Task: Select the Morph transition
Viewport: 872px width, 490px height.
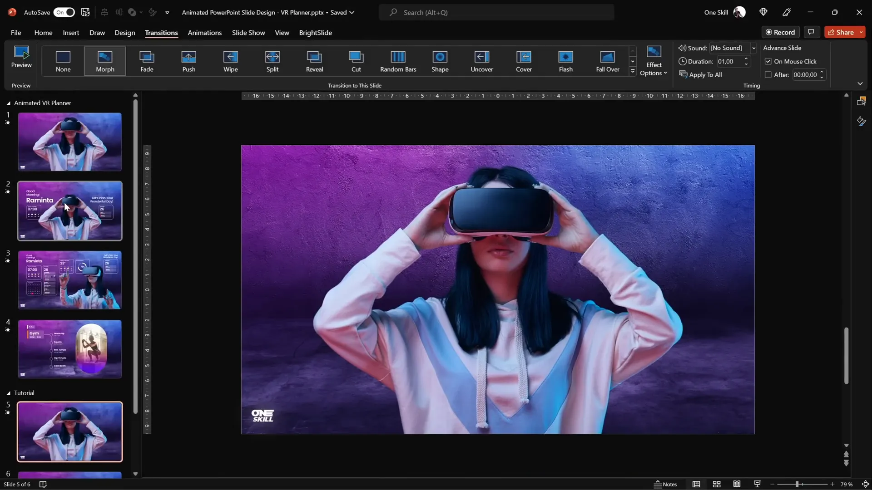Action: [105, 61]
